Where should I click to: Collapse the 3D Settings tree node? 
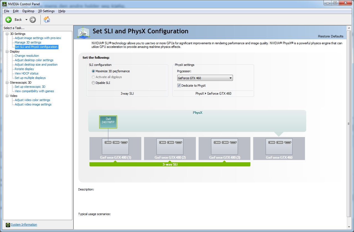[7, 34]
